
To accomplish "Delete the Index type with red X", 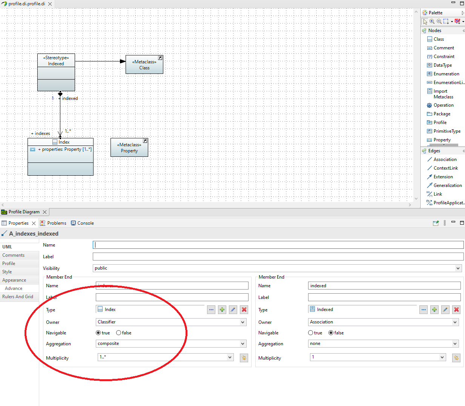I will point(244,310).
